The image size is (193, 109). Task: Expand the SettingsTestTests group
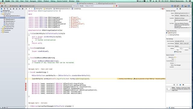(1, 28)
